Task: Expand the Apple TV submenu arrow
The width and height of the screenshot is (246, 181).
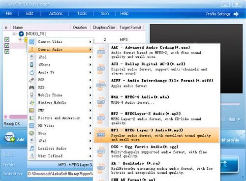Action: [x=90, y=72]
